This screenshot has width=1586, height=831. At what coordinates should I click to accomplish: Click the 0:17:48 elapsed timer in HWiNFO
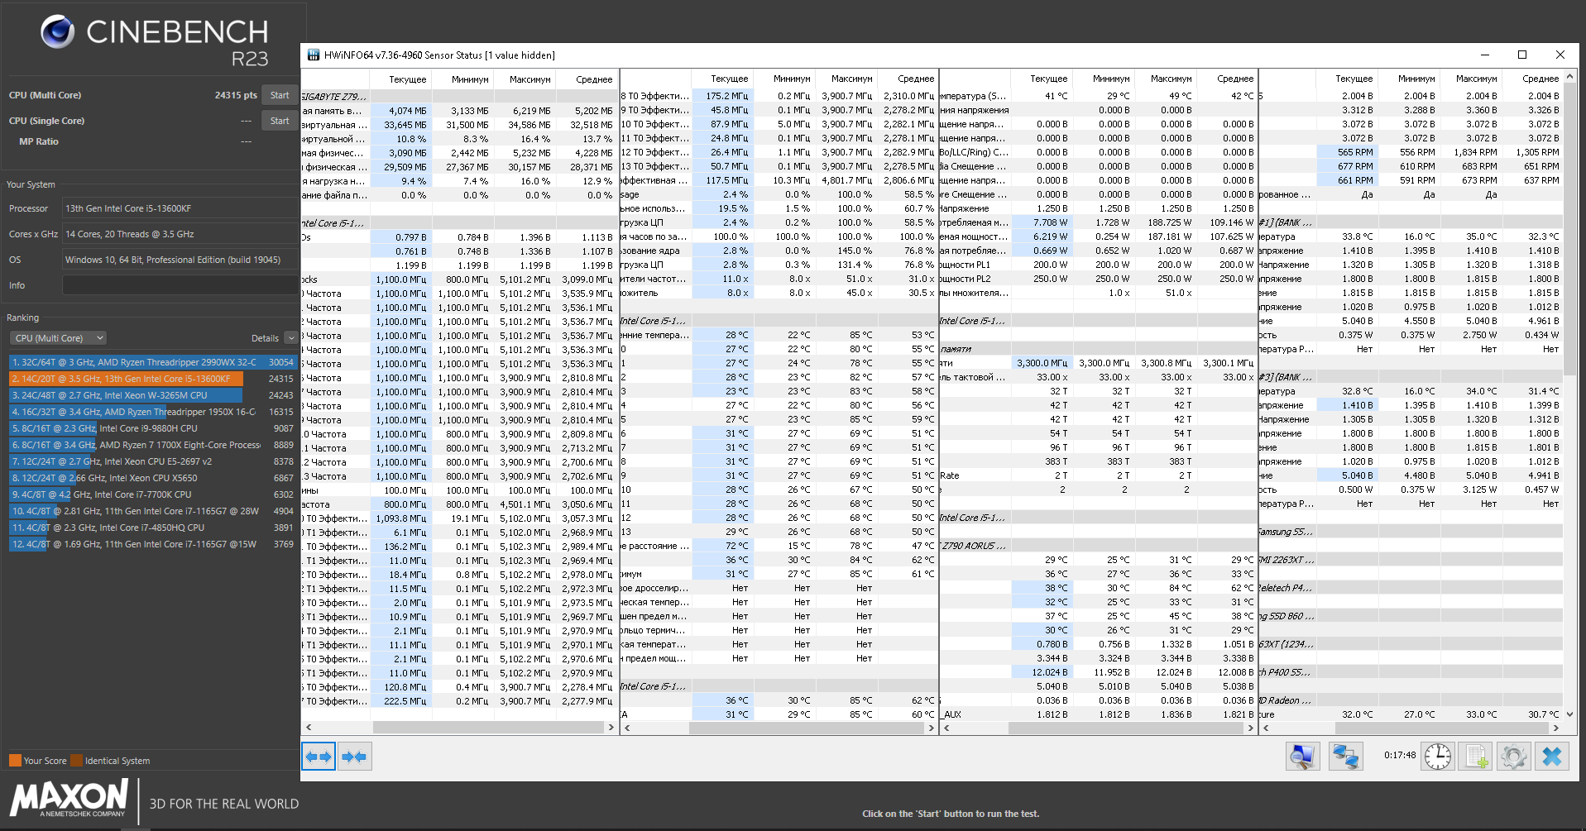click(1400, 755)
